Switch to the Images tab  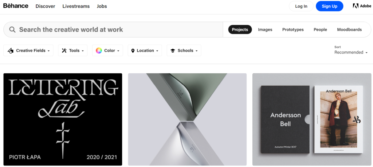[x=265, y=30]
